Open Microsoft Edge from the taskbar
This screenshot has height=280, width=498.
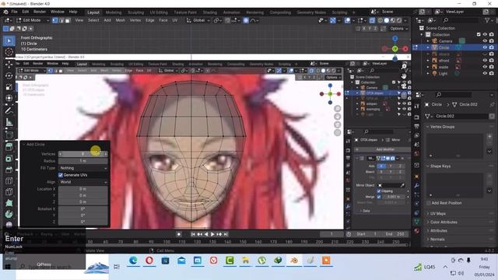click(x=133, y=261)
